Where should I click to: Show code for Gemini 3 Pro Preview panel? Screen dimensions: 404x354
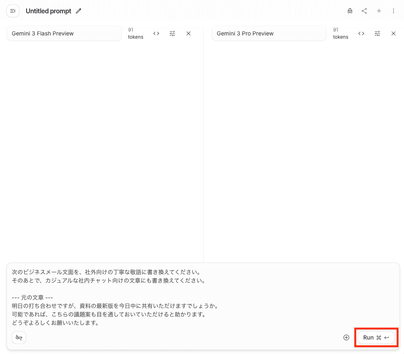pos(361,33)
